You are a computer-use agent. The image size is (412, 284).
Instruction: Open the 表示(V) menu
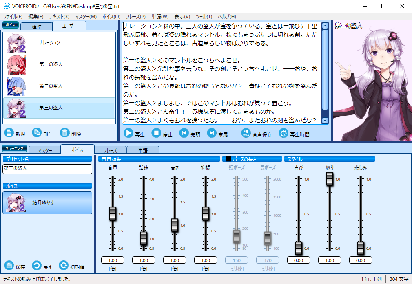[x=182, y=17]
